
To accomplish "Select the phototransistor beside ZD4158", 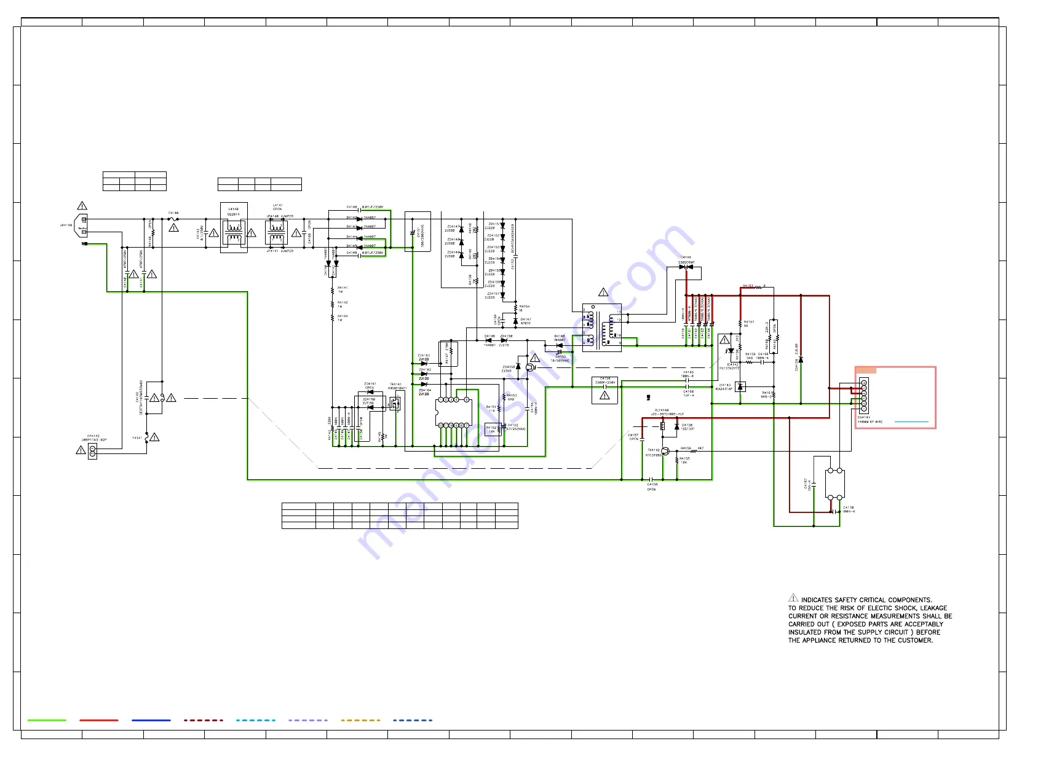I will 530,367.
